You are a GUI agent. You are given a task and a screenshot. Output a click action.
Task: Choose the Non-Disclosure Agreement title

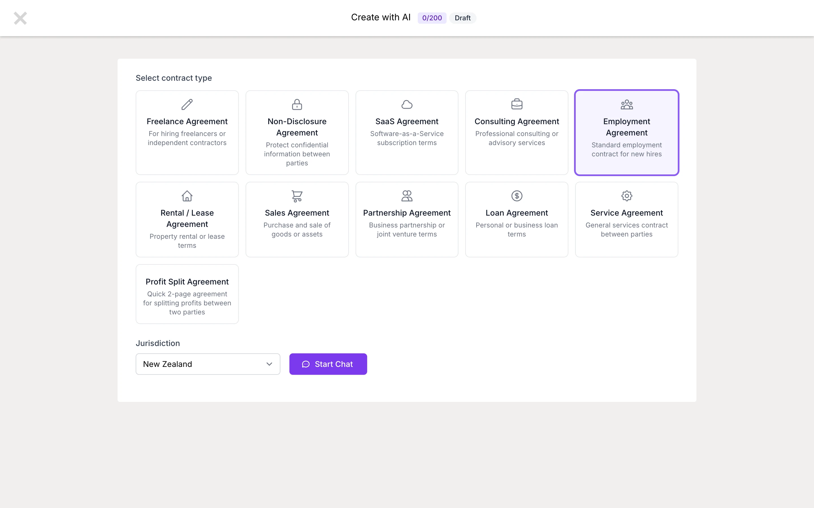point(297,127)
